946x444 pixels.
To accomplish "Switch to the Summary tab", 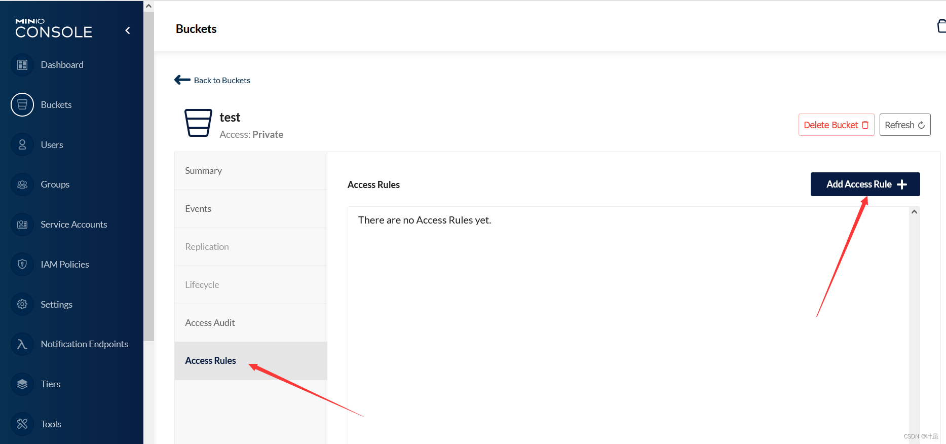I will 251,171.
